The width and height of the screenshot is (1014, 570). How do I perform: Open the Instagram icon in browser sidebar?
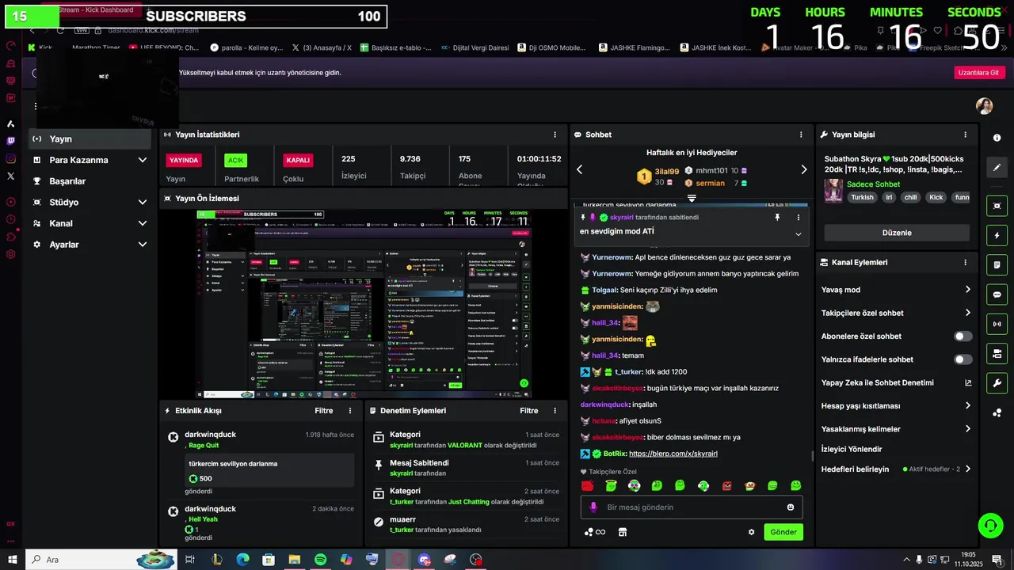click(x=11, y=158)
